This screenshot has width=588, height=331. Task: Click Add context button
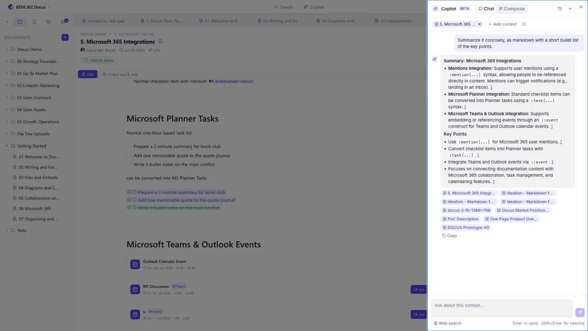click(x=502, y=24)
